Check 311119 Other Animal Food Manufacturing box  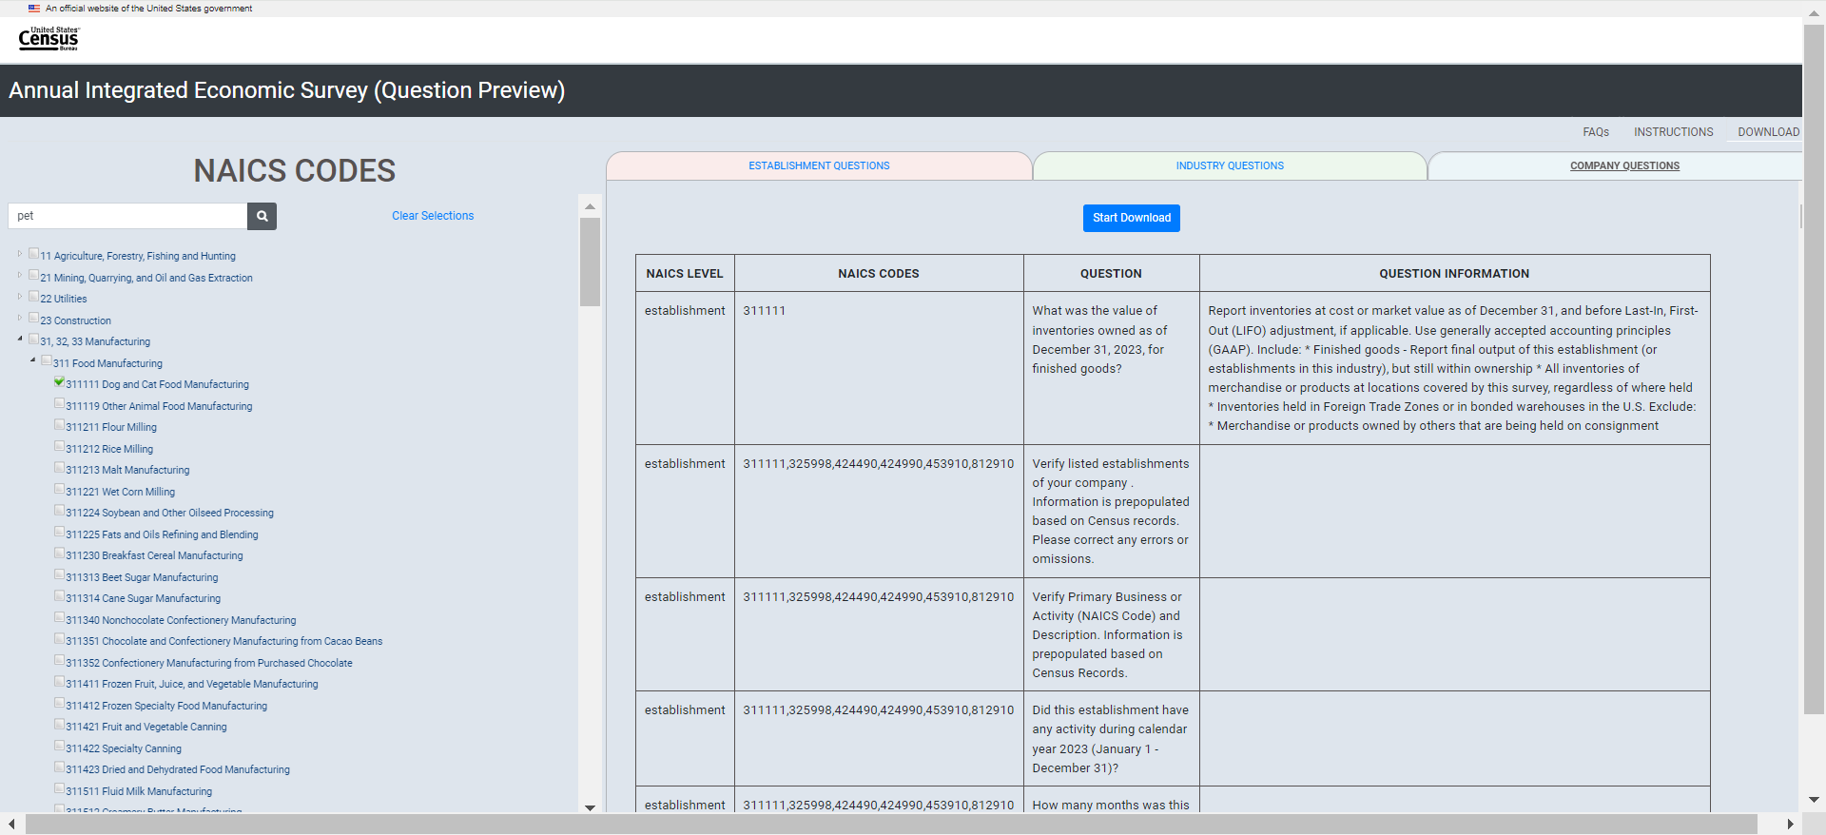pyautogui.click(x=60, y=404)
